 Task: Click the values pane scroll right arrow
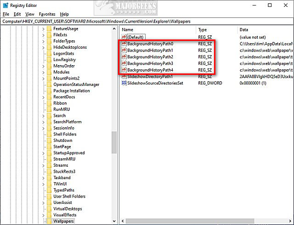click(x=290, y=221)
